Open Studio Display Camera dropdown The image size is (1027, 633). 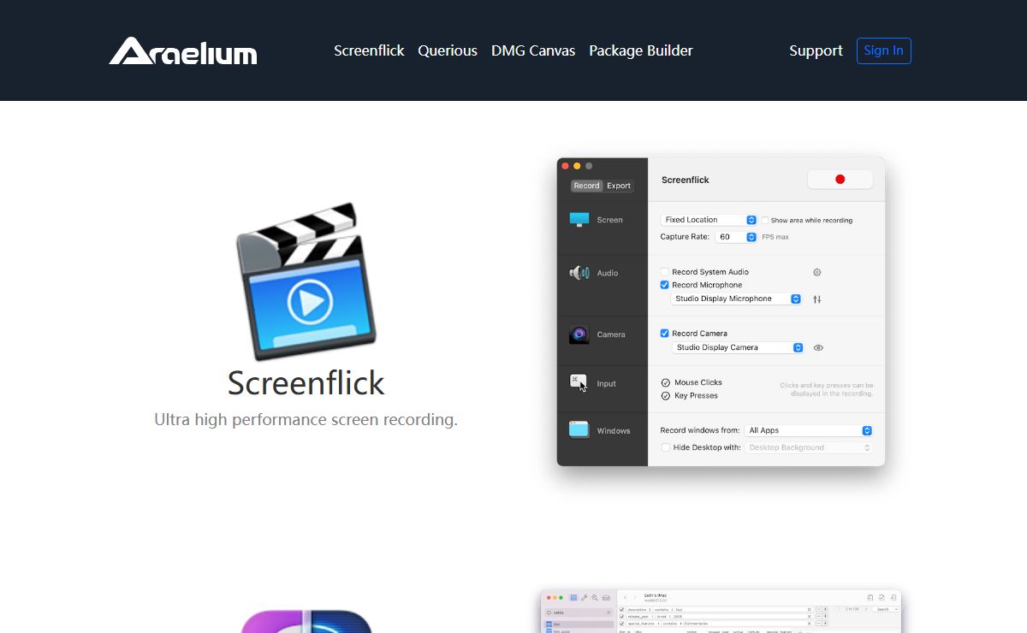click(x=738, y=348)
